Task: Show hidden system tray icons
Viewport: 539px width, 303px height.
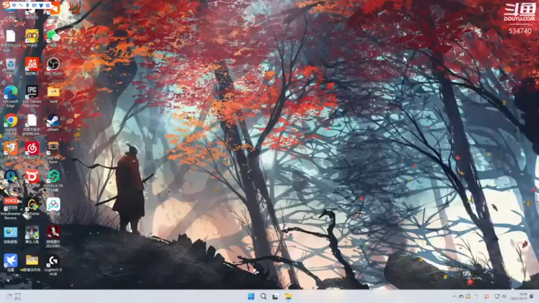Action: (454, 296)
